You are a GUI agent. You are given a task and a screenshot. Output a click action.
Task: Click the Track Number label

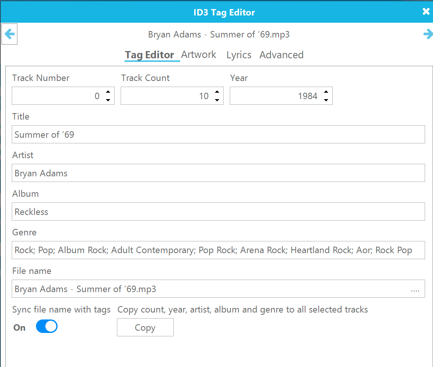(x=41, y=78)
